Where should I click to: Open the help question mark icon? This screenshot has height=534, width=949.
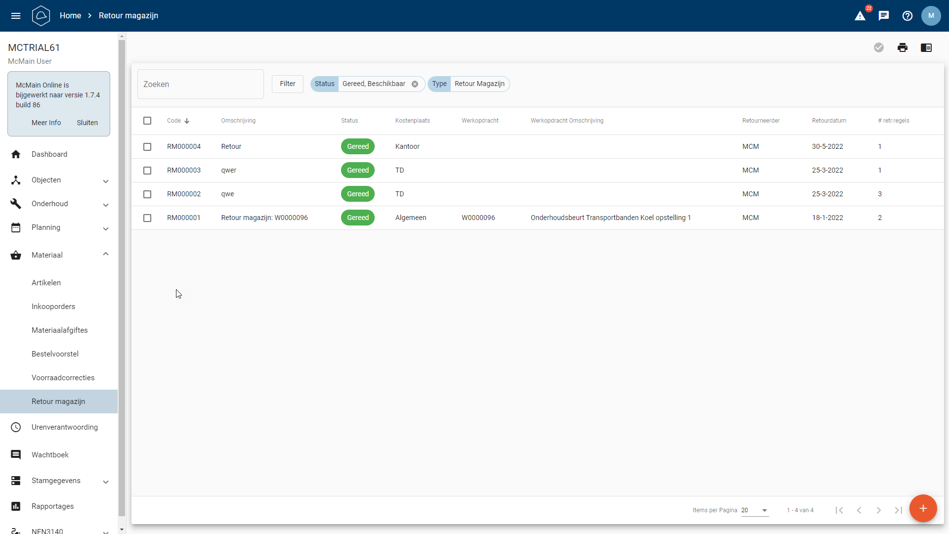pyautogui.click(x=907, y=16)
